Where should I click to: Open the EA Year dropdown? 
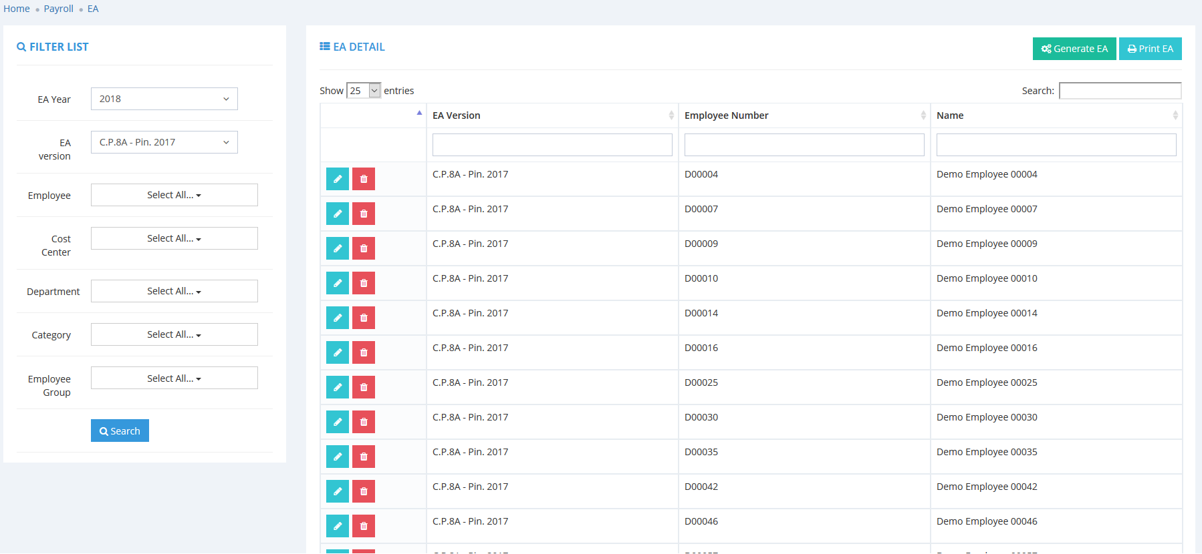(x=164, y=99)
